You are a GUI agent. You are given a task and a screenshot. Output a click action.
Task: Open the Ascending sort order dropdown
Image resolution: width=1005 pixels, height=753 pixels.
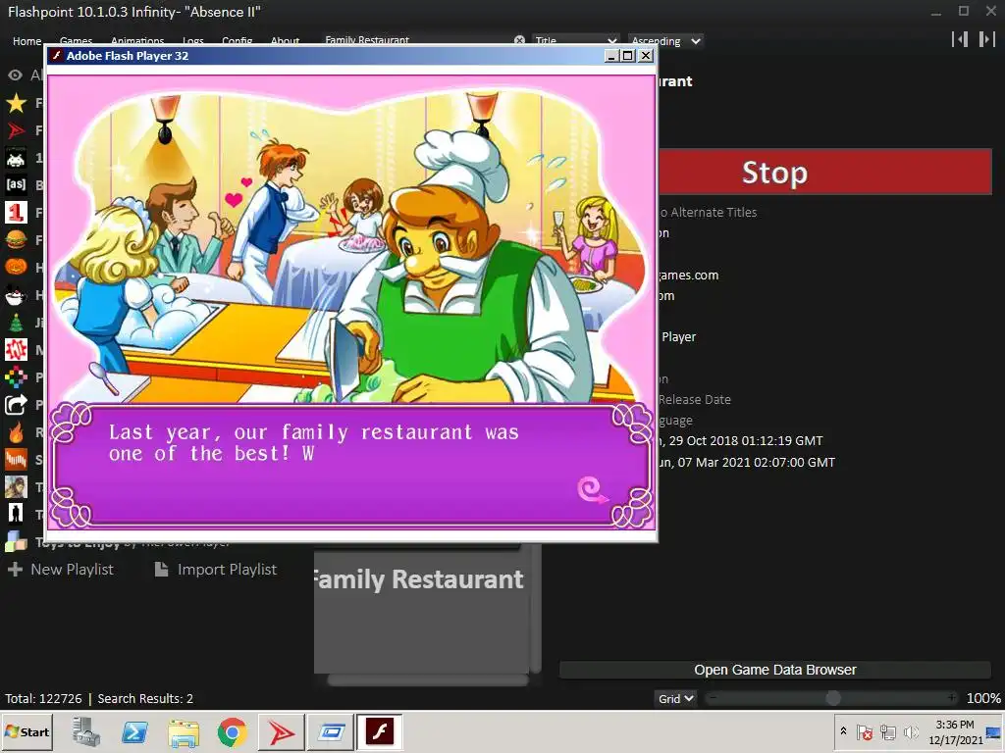click(665, 41)
